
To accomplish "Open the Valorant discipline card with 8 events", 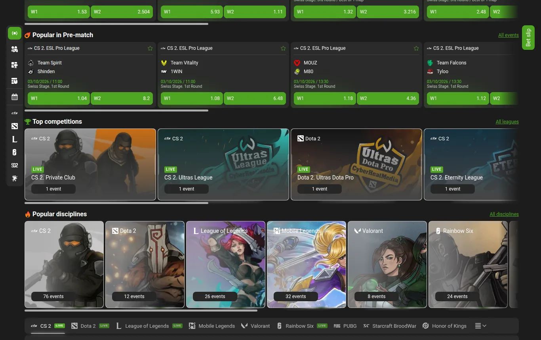I will point(387,264).
